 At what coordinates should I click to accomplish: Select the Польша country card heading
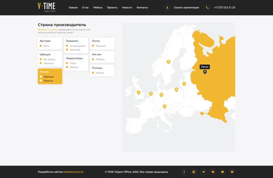click(x=97, y=68)
